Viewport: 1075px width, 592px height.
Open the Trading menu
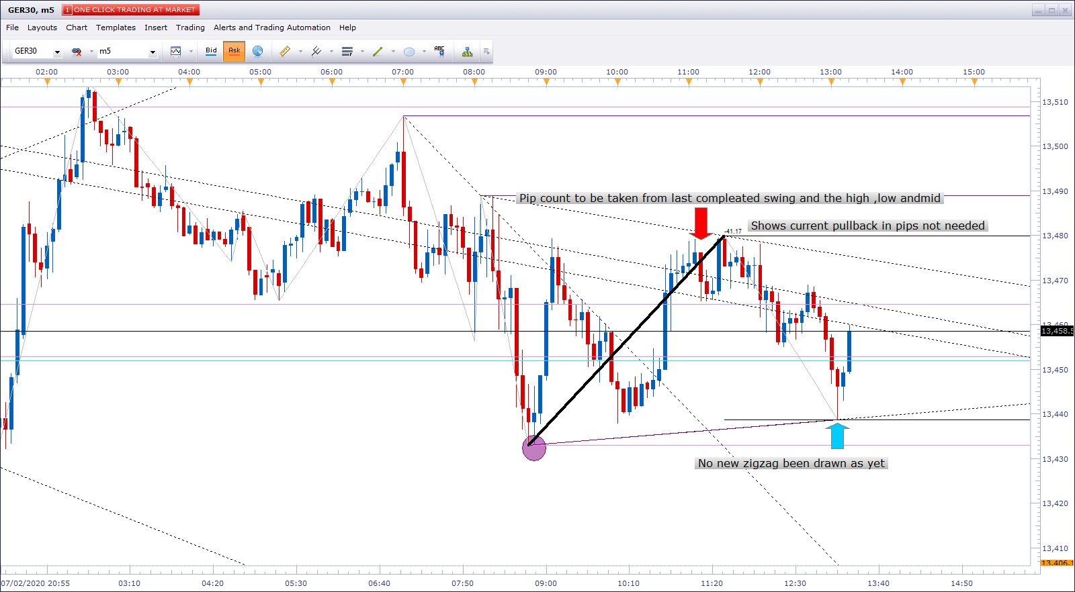190,28
